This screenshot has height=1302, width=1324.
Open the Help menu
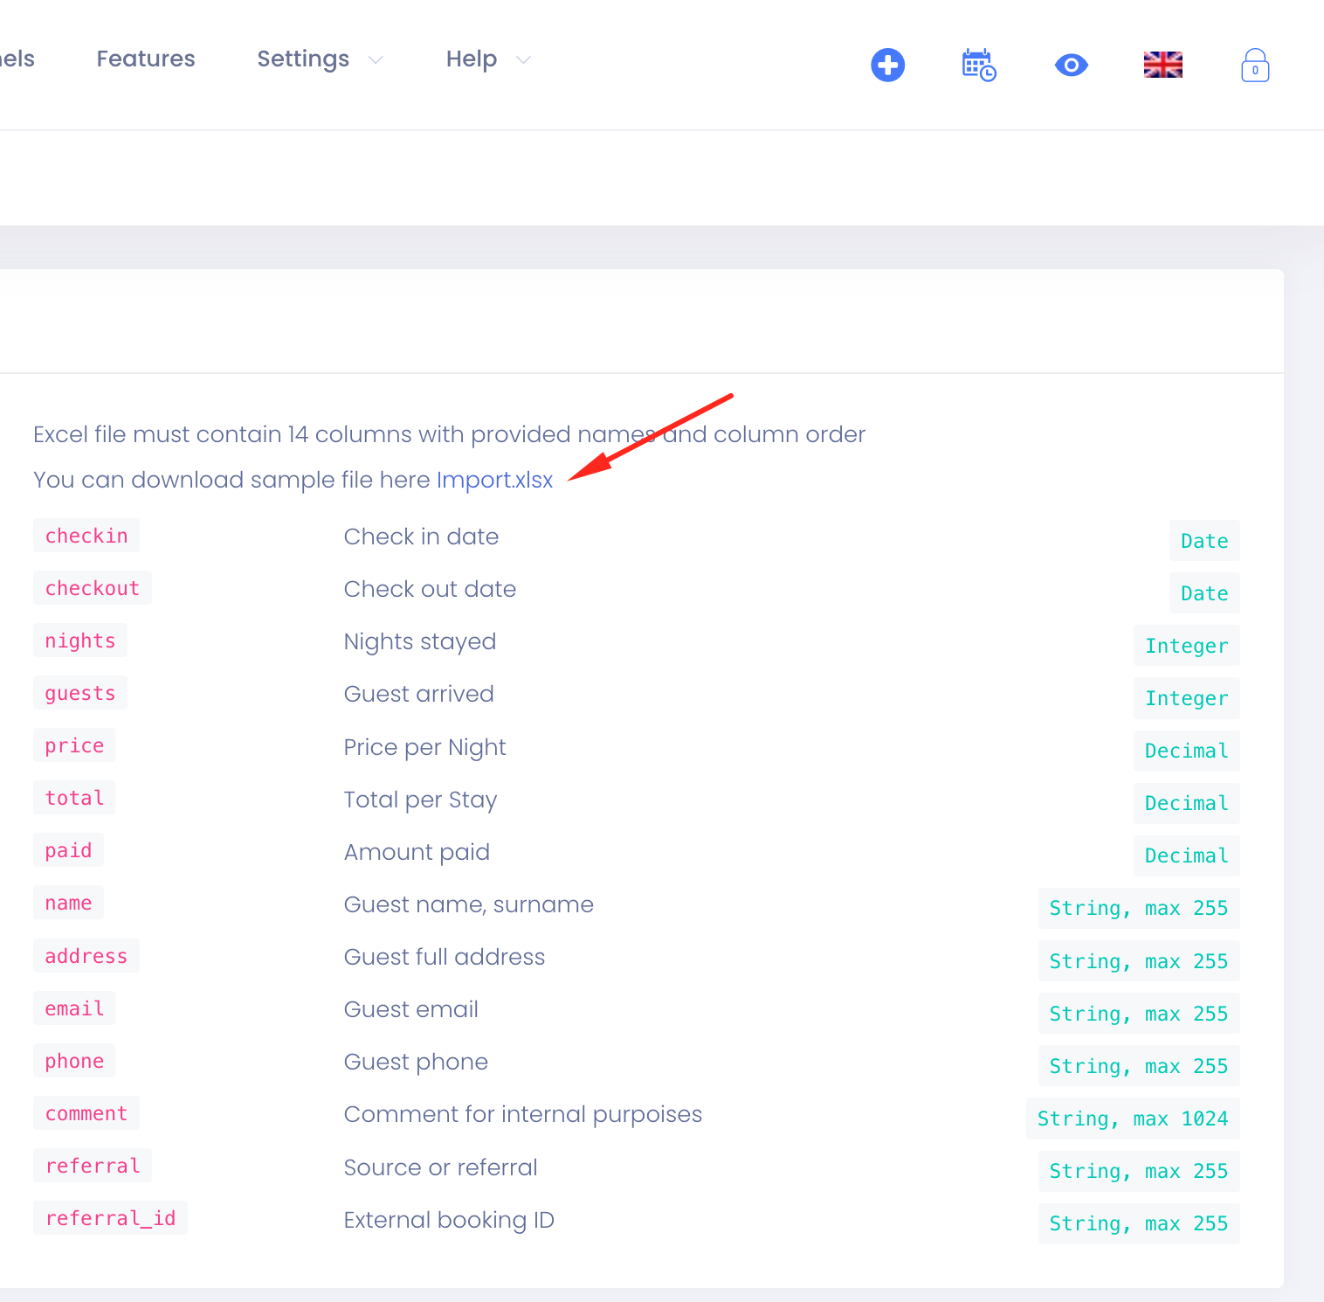471,59
